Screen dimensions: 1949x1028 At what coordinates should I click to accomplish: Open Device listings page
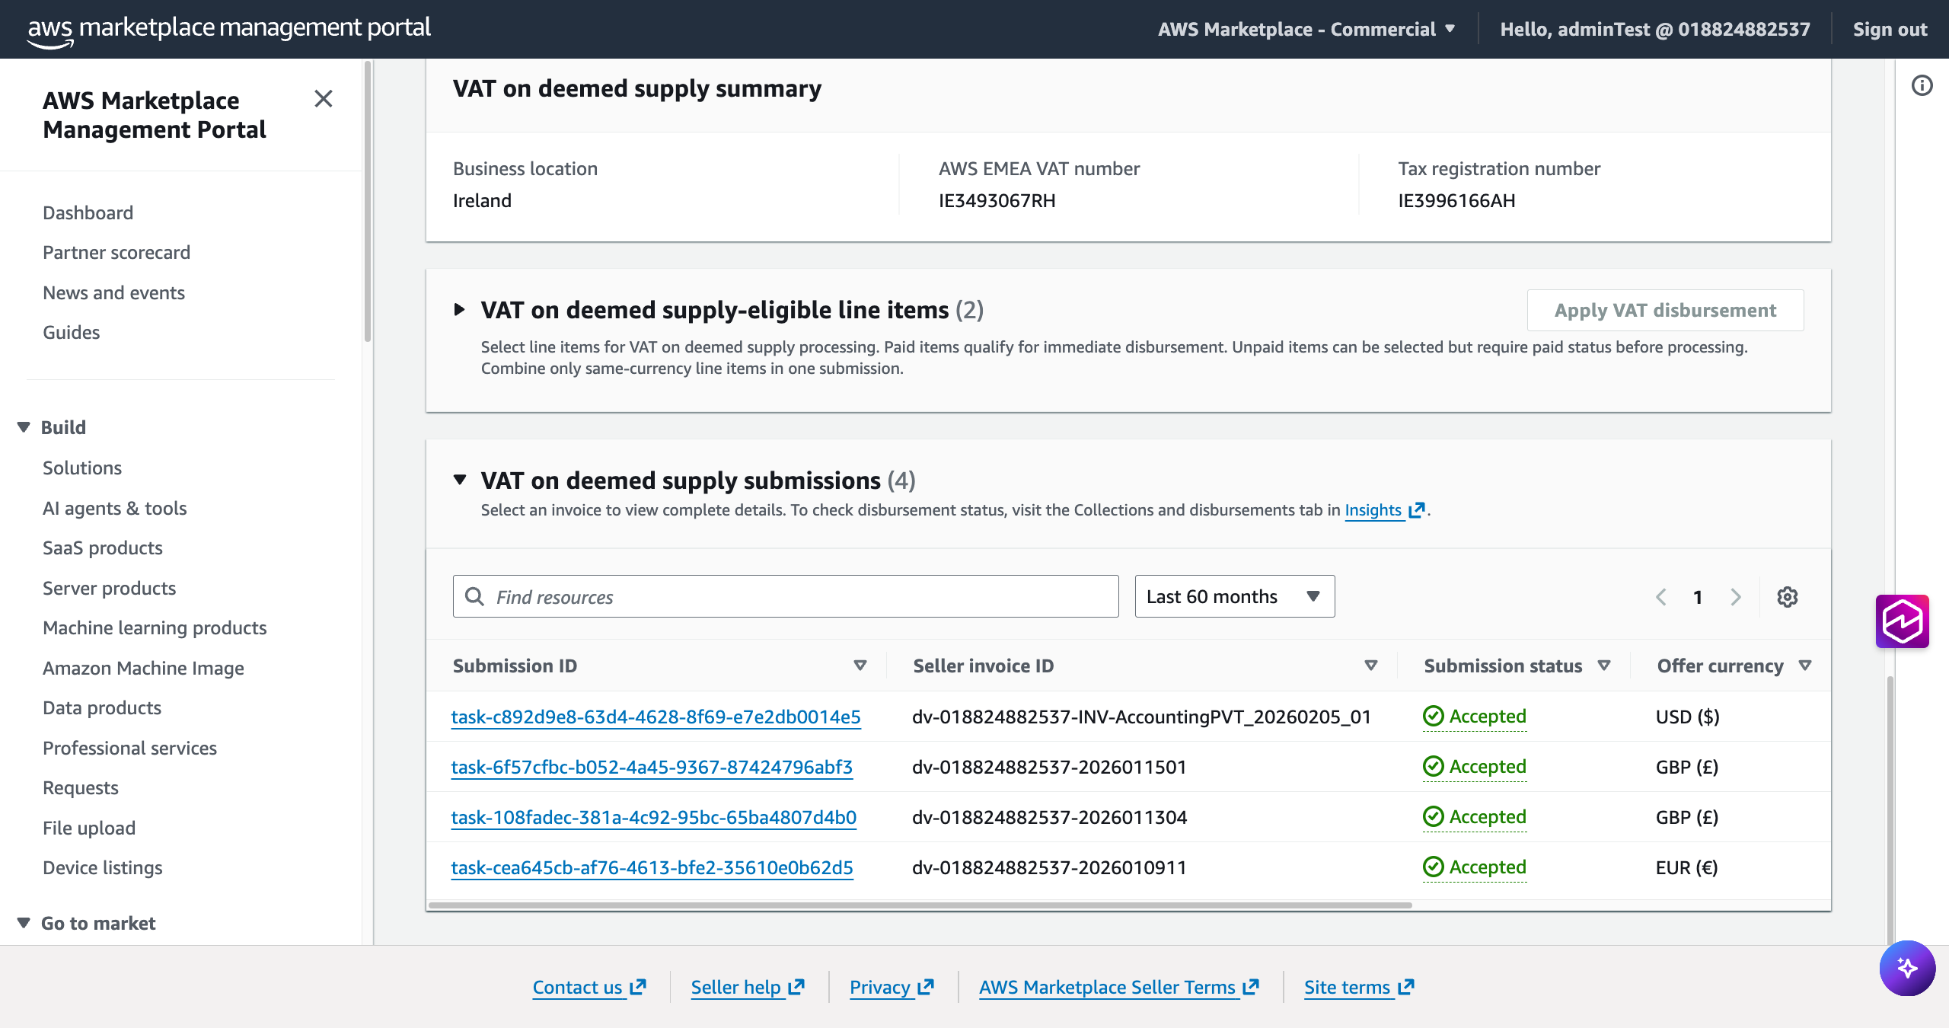pyautogui.click(x=103, y=867)
